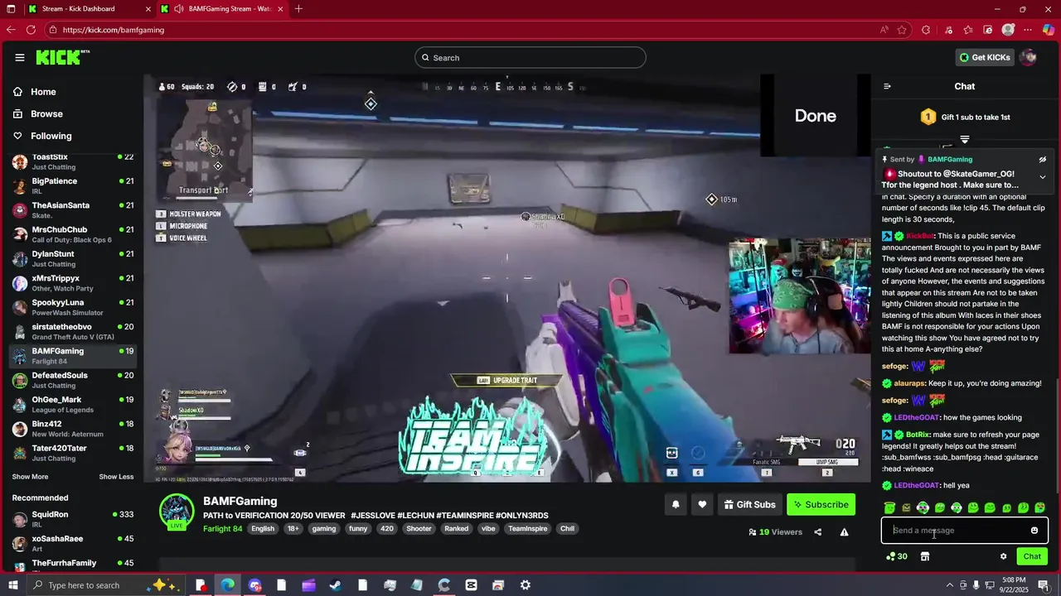Open Edge settings and more menu
This screenshot has width=1061, height=596.
(x=1028, y=30)
